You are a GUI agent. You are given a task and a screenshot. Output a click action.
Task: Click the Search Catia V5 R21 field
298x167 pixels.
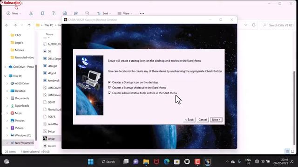point(278,25)
